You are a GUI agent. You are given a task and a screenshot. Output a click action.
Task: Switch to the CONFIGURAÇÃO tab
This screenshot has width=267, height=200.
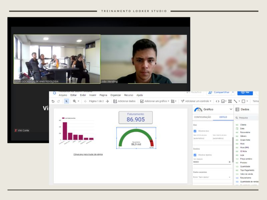(x=203, y=117)
